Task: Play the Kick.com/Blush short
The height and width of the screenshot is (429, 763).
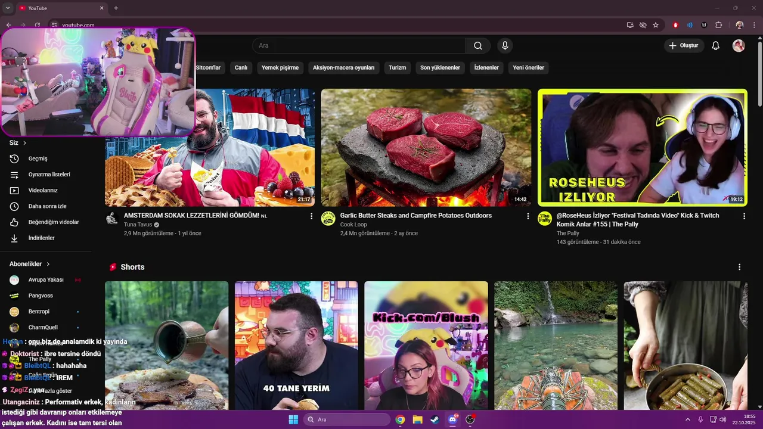Action: pos(426,346)
